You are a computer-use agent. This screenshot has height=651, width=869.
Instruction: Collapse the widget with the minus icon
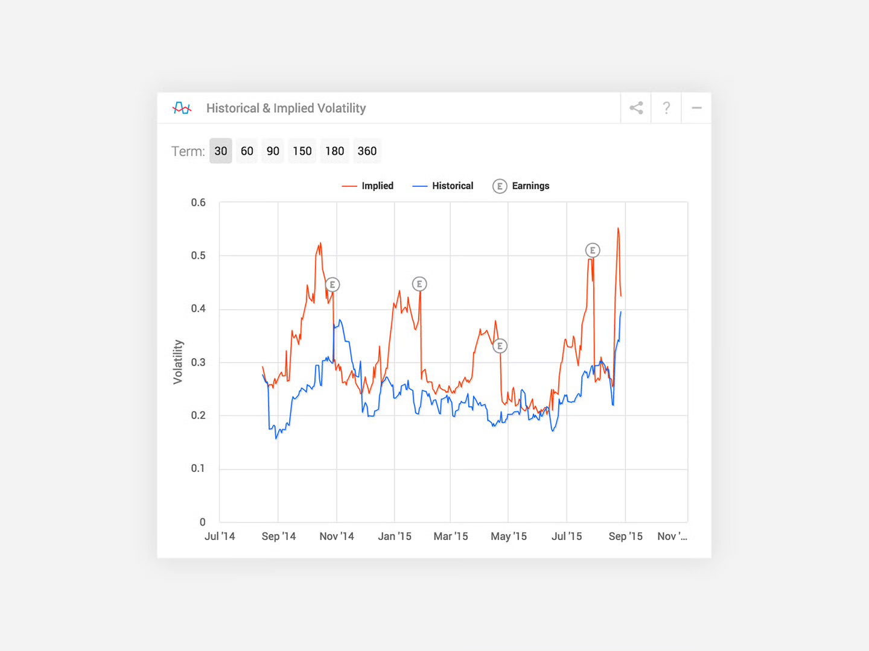696,108
